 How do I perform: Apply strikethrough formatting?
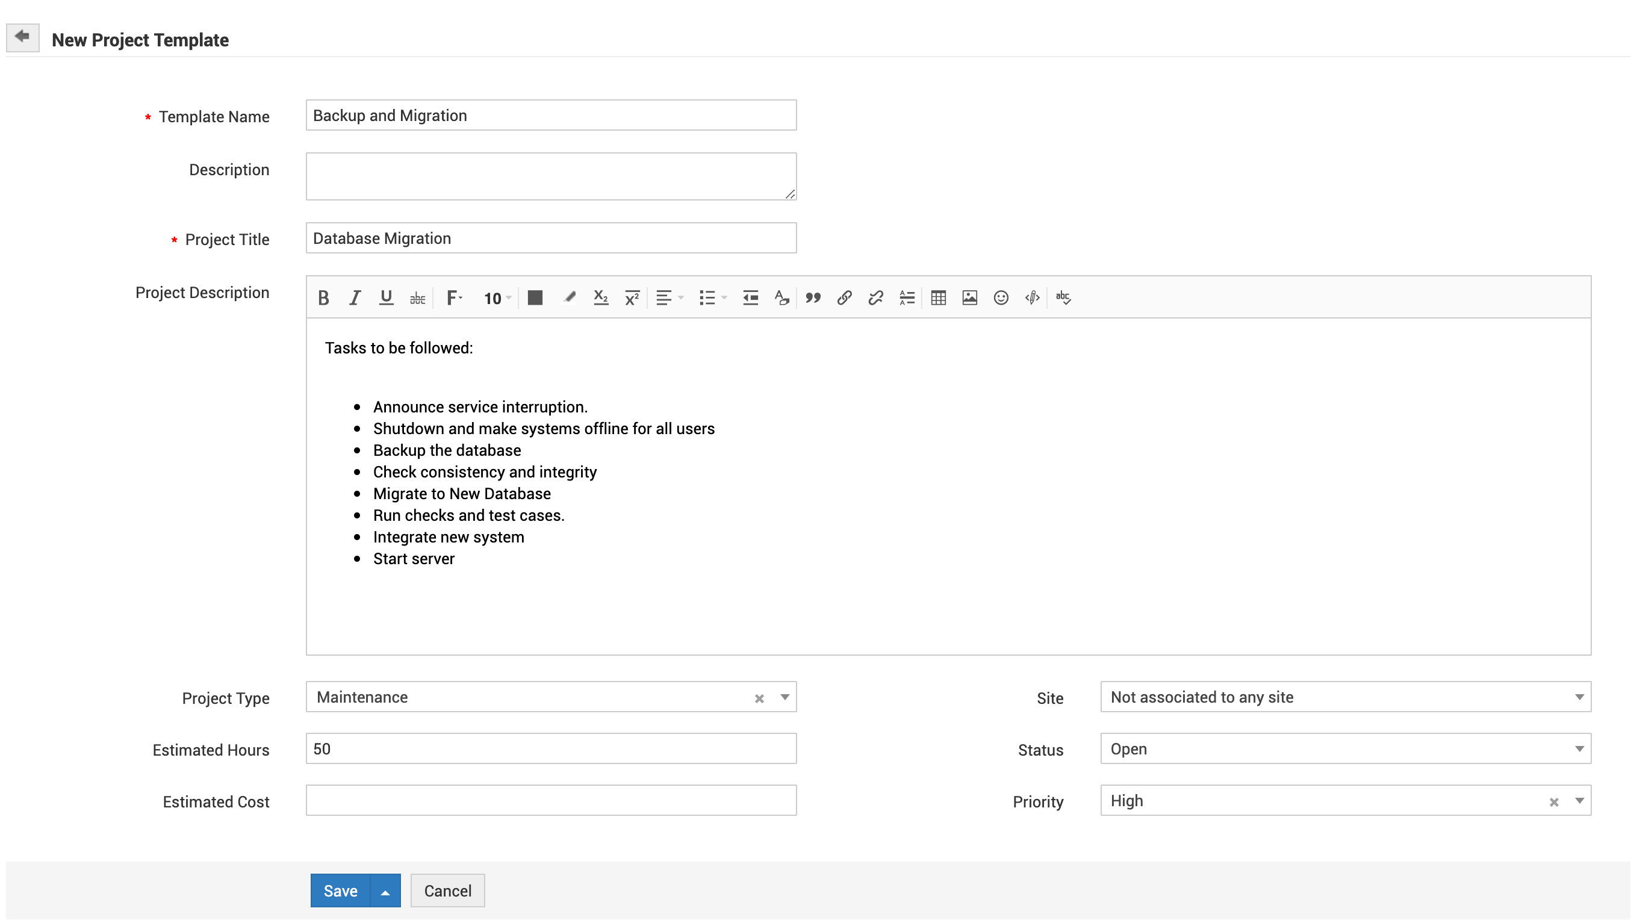pos(417,297)
